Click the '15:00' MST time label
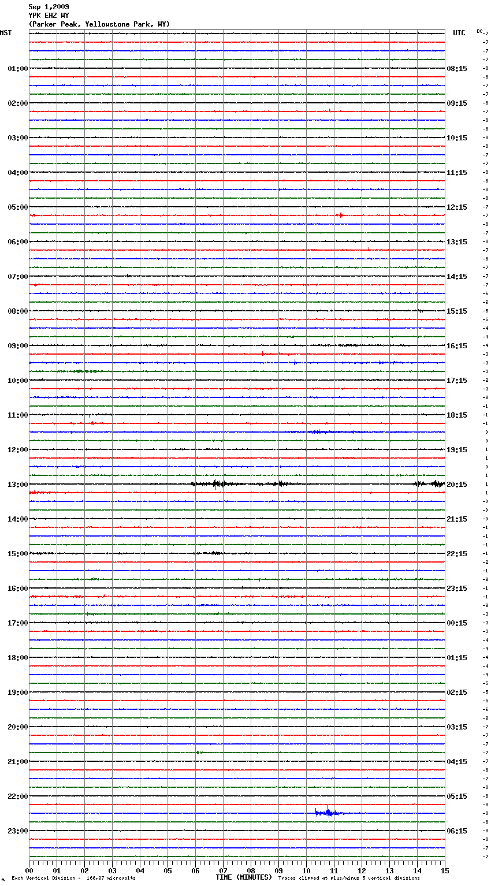 pyautogui.click(x=18, y=554)
